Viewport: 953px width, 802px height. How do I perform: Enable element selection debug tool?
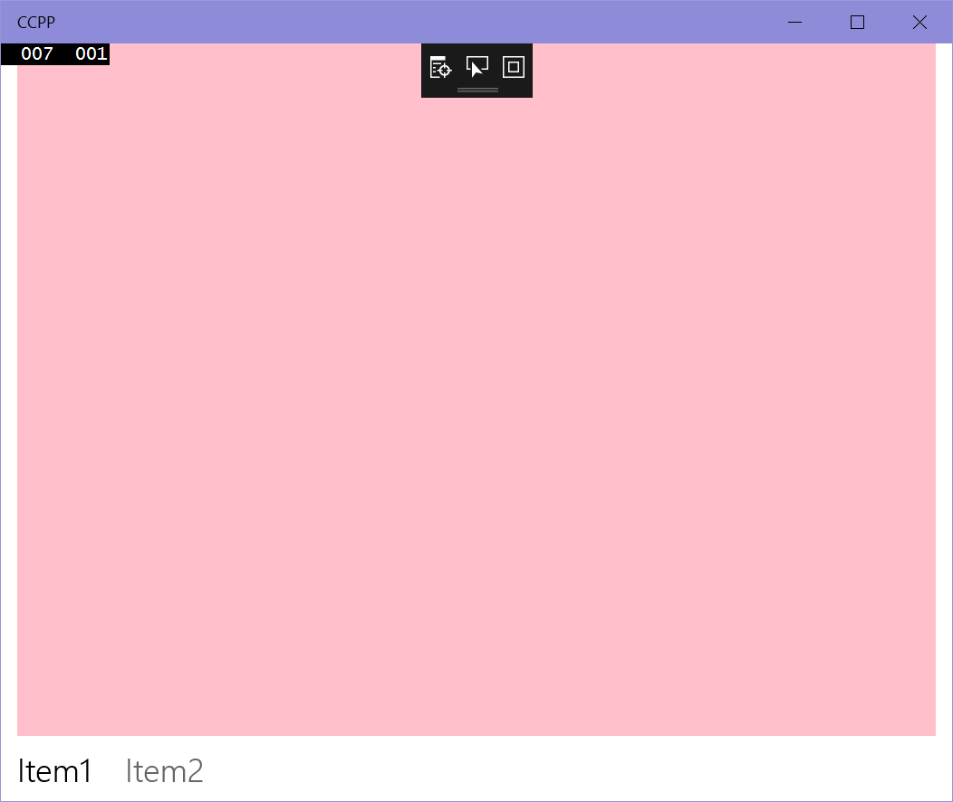coord(477,67)
